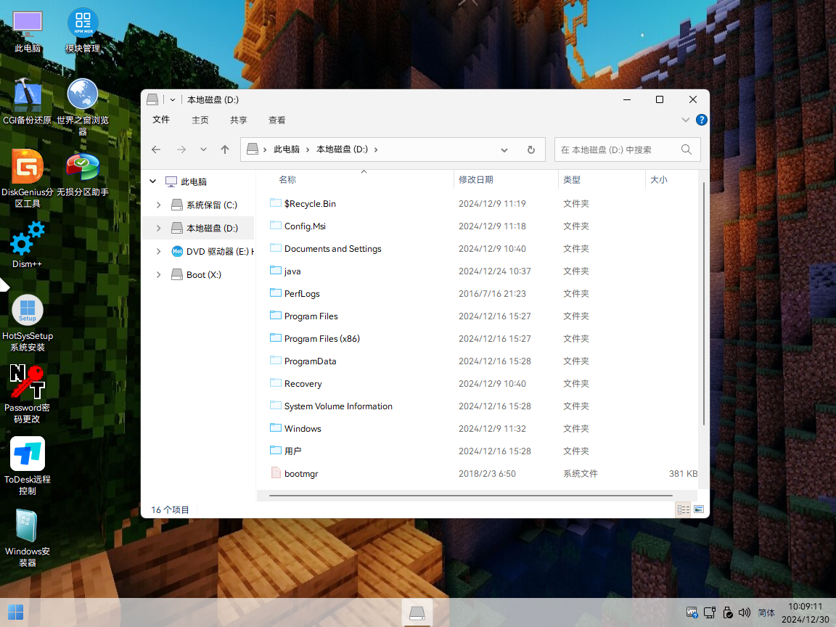Open Explorer help question mark icon
836x627 pixels.
click(x=702, y=120)
